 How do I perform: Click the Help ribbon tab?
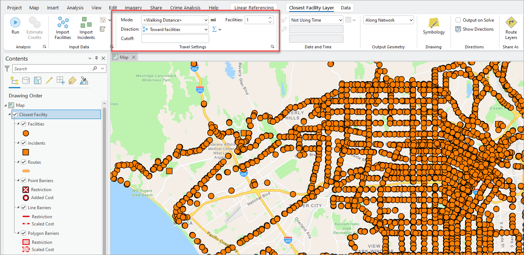click(214, 8)
